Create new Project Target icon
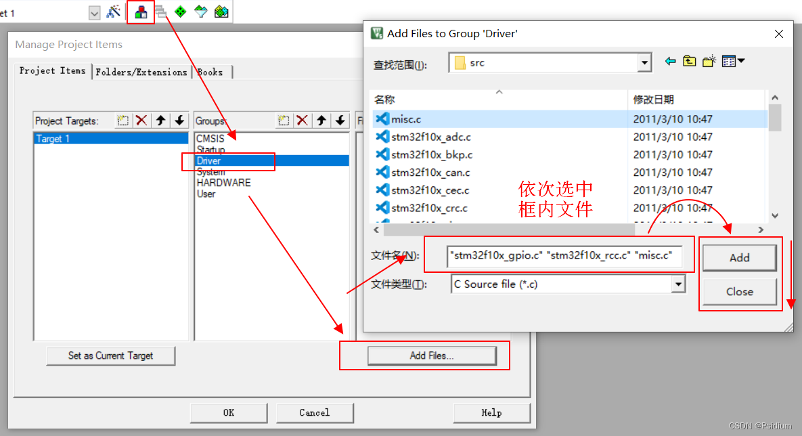This screenshot has width=802, height=436. [122, 121]
